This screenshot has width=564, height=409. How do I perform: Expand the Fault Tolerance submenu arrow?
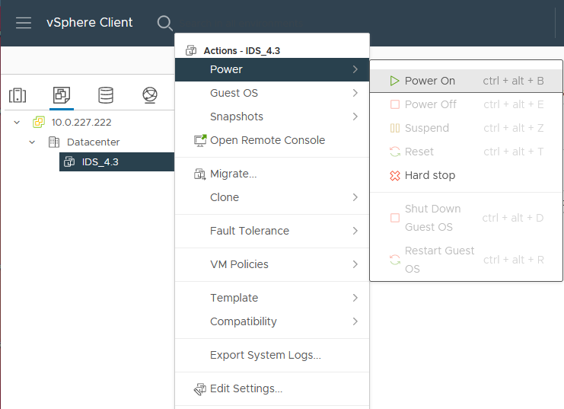coord(355,231)
